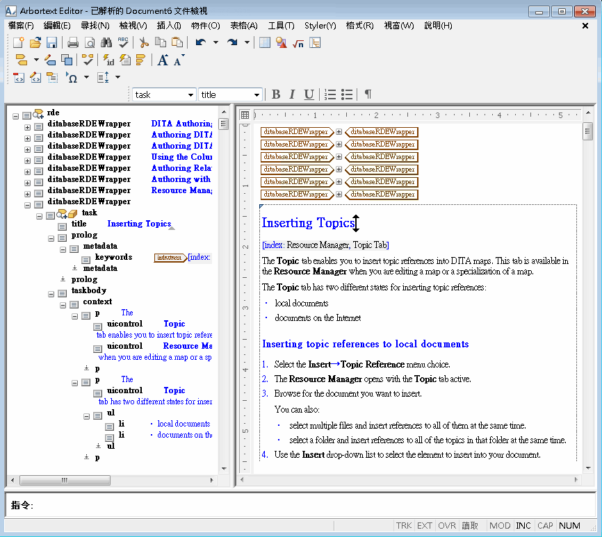Open the 插入(I) menu
The image size is (602, 537).
169,26
